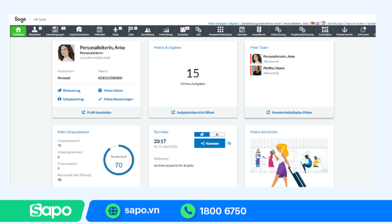
Task: Open the Projektzeiterfassung module
Action: point(302,31)
